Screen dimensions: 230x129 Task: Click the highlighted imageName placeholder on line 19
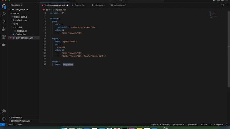click(68, 64)
